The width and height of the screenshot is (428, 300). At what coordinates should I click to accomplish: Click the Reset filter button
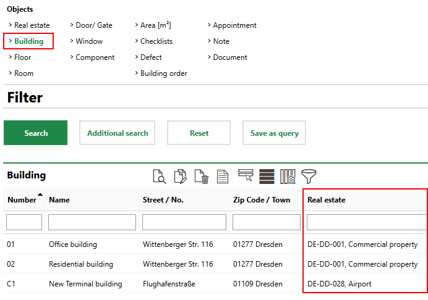[199, 133]
